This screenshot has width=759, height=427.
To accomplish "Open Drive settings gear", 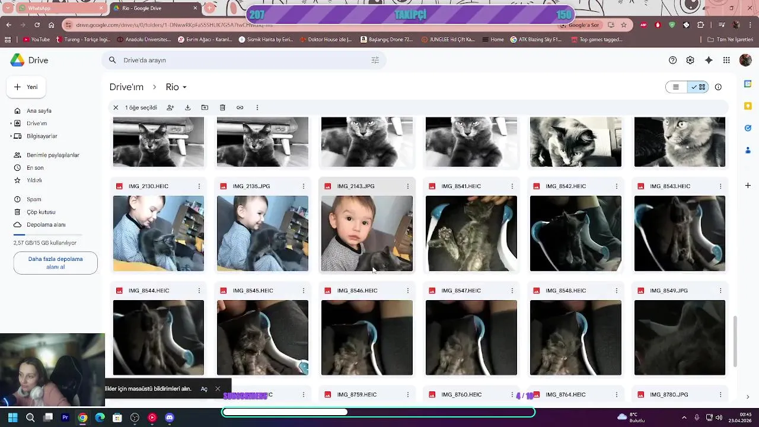I will (690, 60).
